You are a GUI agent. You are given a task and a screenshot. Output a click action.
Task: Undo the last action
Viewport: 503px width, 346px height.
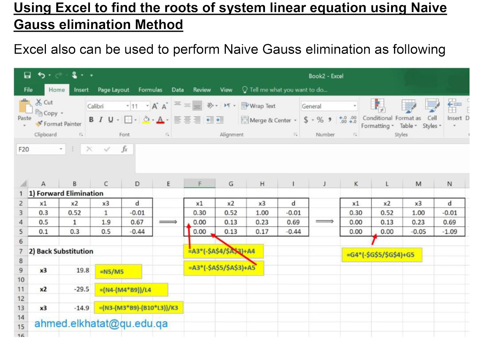point(41,75)
